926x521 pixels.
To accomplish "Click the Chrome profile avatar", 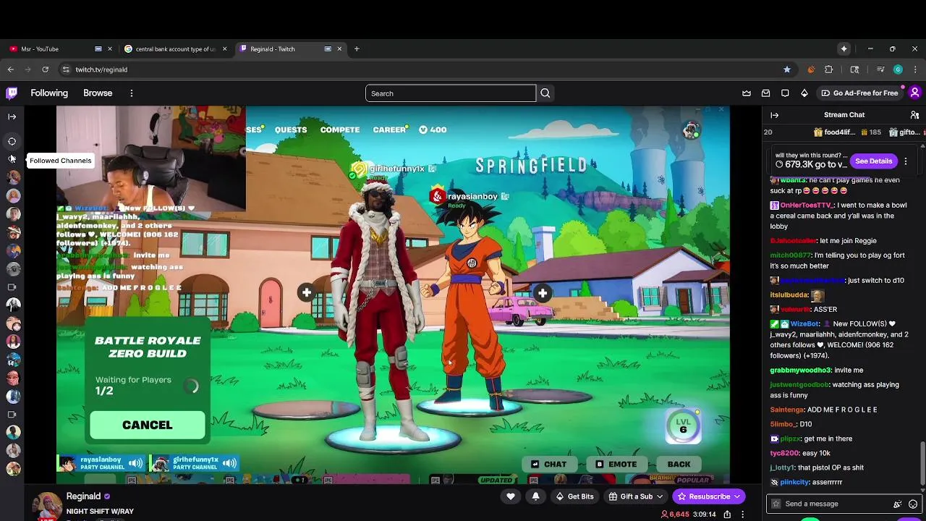I will coord(898,69).
